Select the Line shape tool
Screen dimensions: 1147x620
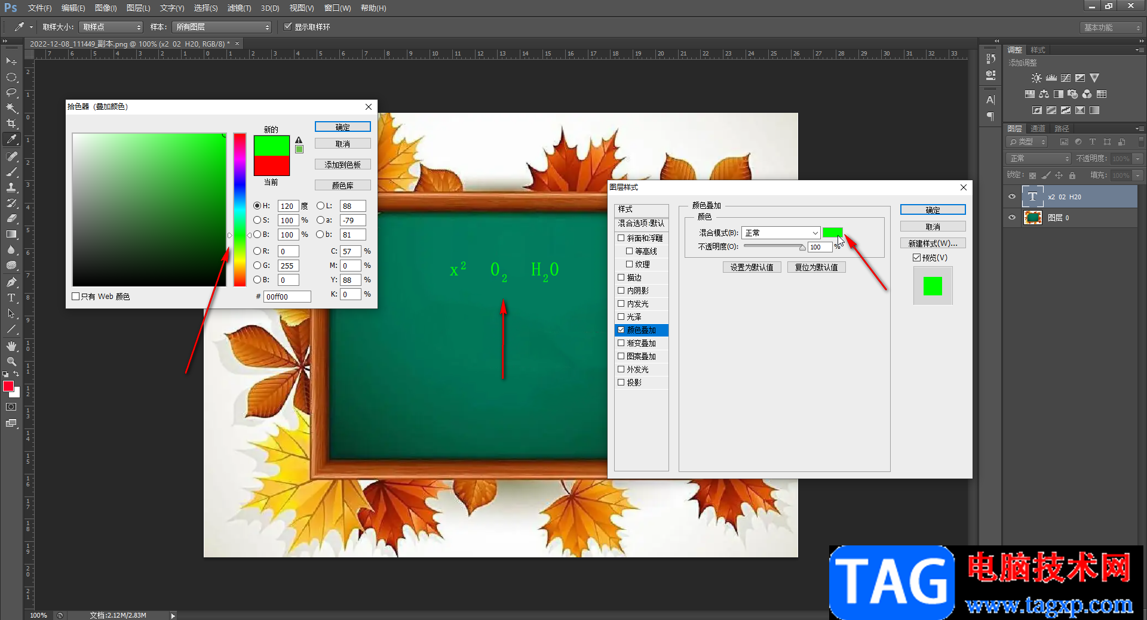[11, 329]
